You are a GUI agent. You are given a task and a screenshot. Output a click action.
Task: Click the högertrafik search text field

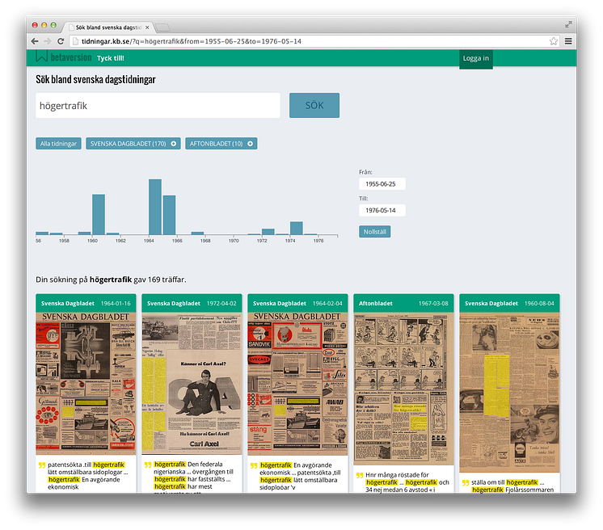click(x=158, y=106)
